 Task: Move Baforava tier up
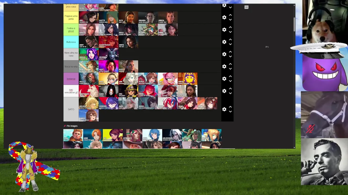coord(230,39)
